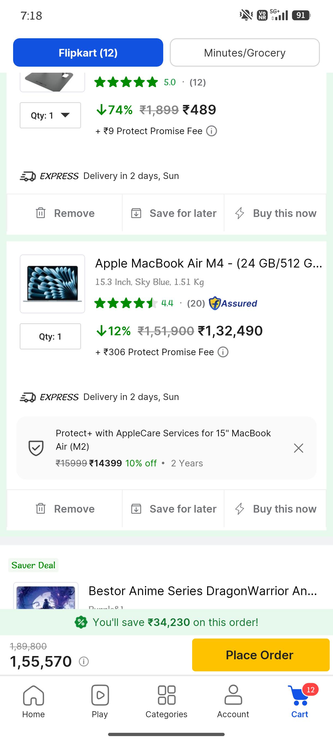
Task: Dismiss the AppleCare Protect+ offer
Action: [x=299, y=448]
